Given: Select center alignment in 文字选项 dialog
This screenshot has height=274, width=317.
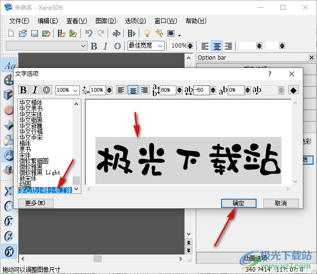Looking at the screenshot, I should coord(133,90).
